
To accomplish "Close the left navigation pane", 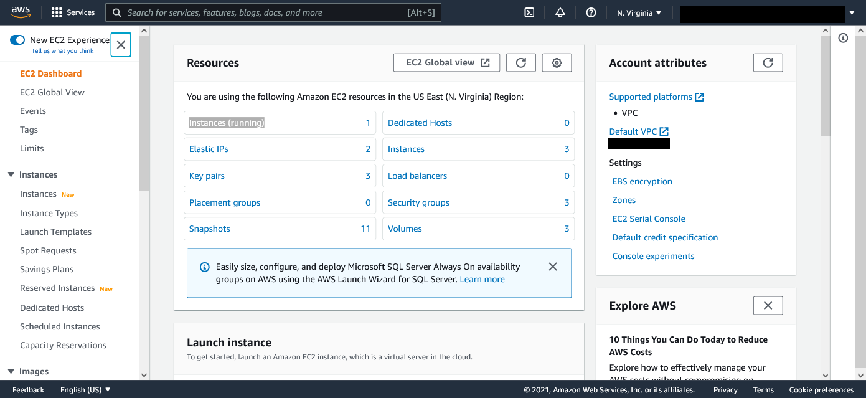I will (x=121, y=45).
